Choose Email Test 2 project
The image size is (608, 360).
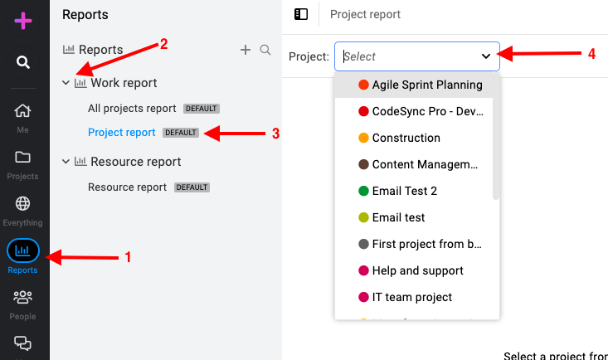tap(414, 191)
